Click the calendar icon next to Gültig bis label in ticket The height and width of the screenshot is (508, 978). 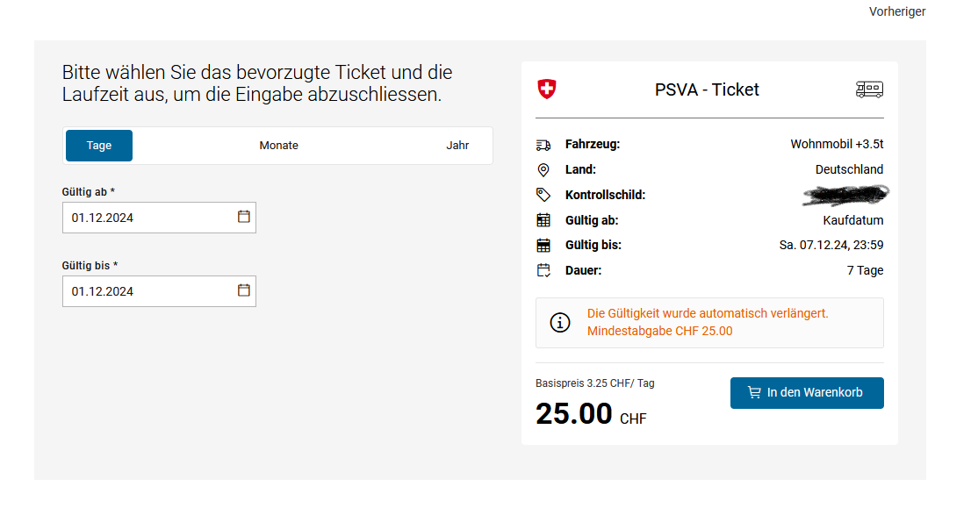(x=543, y=246)
